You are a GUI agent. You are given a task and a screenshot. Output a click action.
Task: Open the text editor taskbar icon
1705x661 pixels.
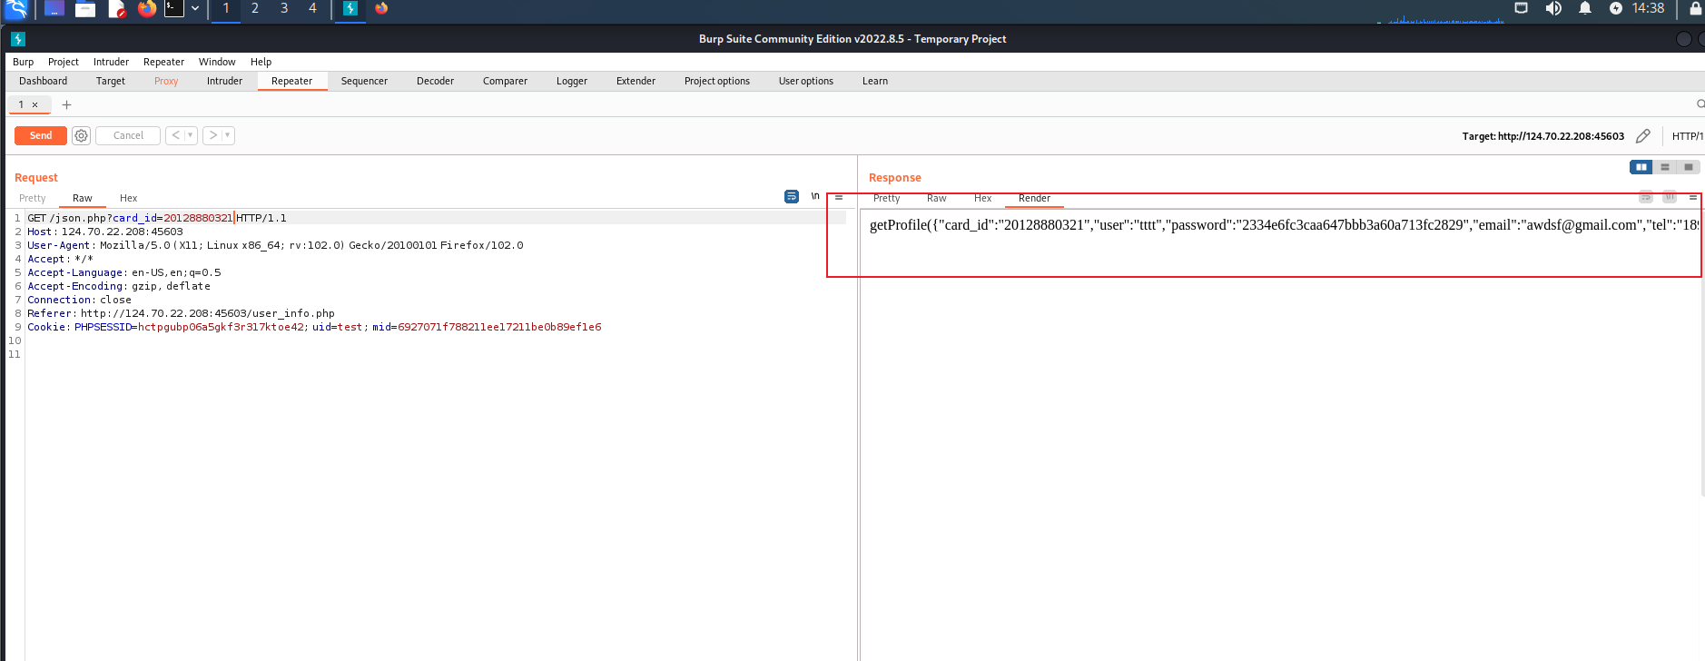[x=116, y=9]
